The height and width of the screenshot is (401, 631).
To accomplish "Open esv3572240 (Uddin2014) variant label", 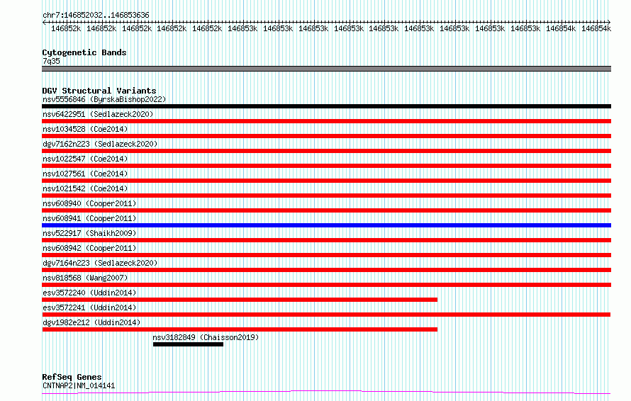I will [x=89, y=293].
